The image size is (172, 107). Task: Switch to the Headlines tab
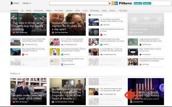[x=14, y=10]
